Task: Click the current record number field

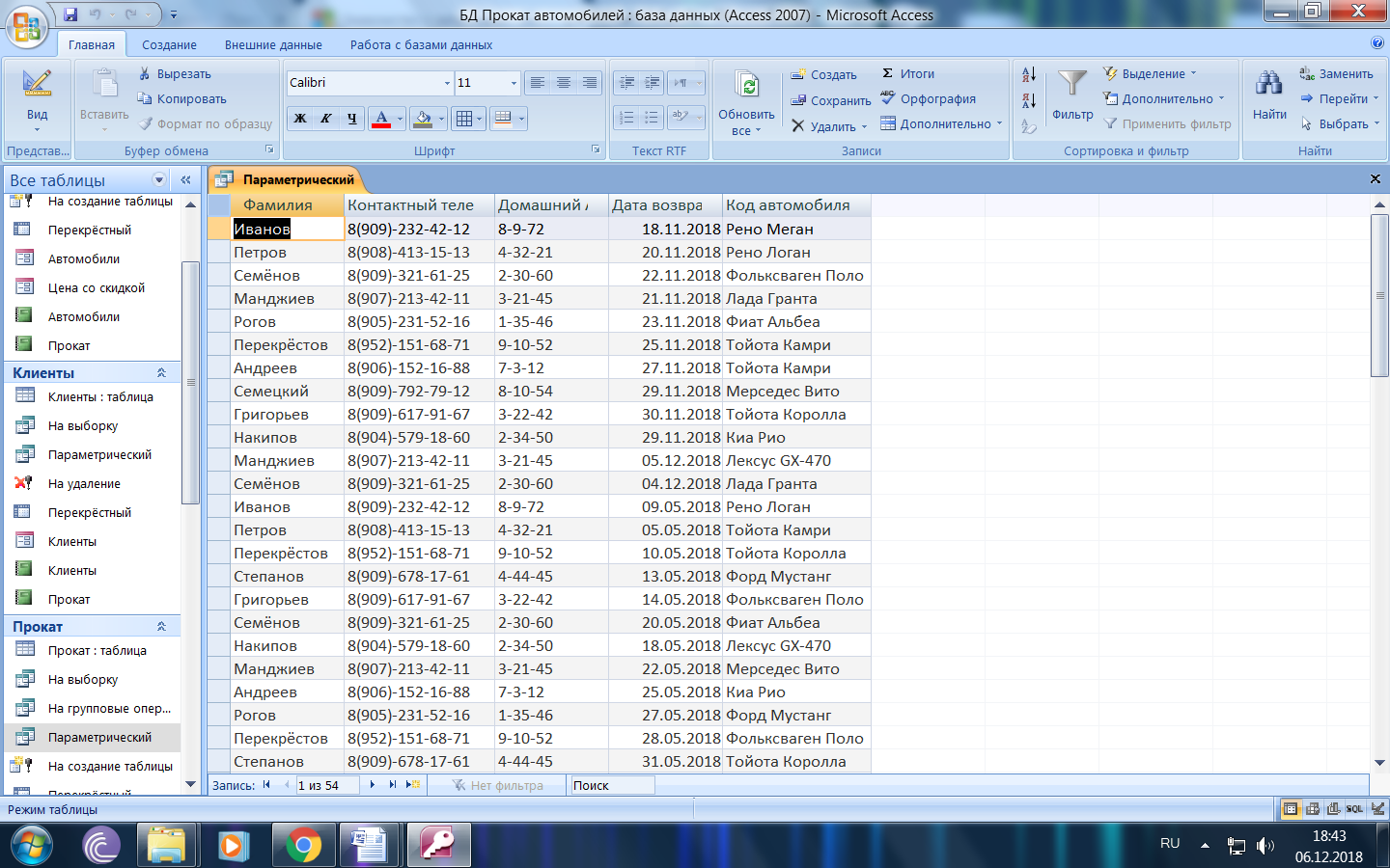Action: pyautogui.click(x=327, y=785)
